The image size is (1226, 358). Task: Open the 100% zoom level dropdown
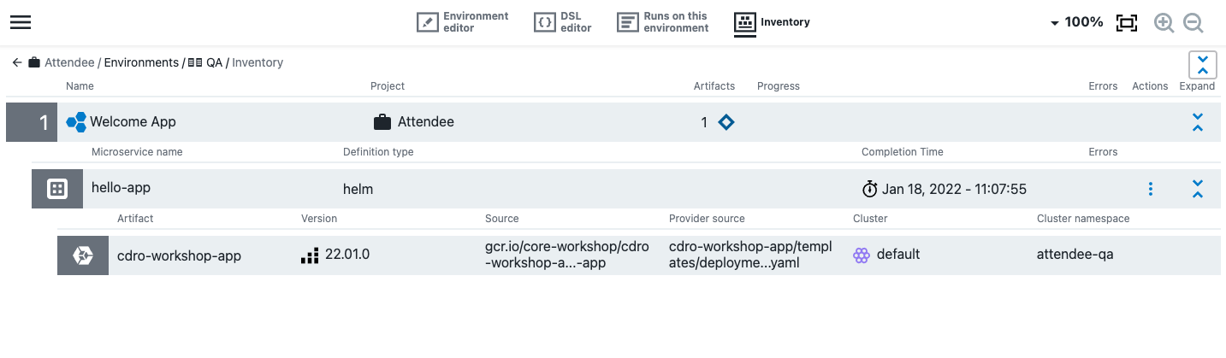click(x=1076, y=22)
